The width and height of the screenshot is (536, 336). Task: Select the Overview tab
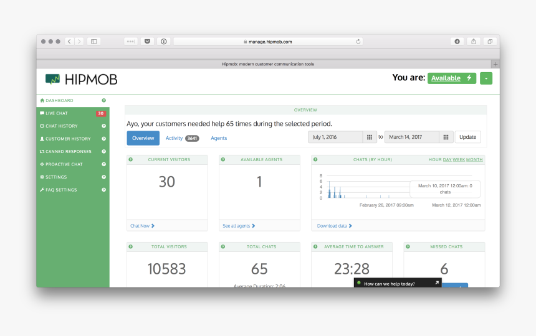tap(143, 138)
